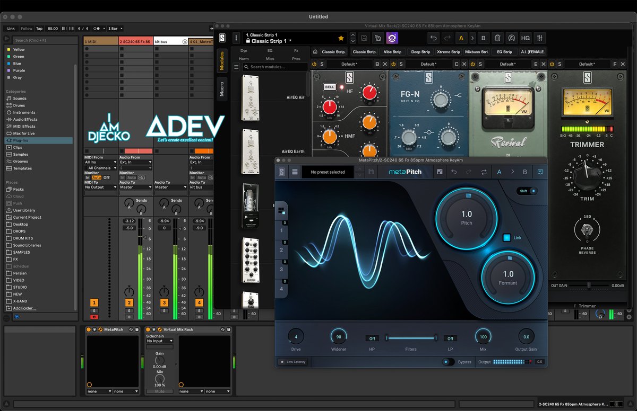The image size is (637, 411).
Task: Click the HQ button in Virtual Mix Rack
Action: pos(526,38)
